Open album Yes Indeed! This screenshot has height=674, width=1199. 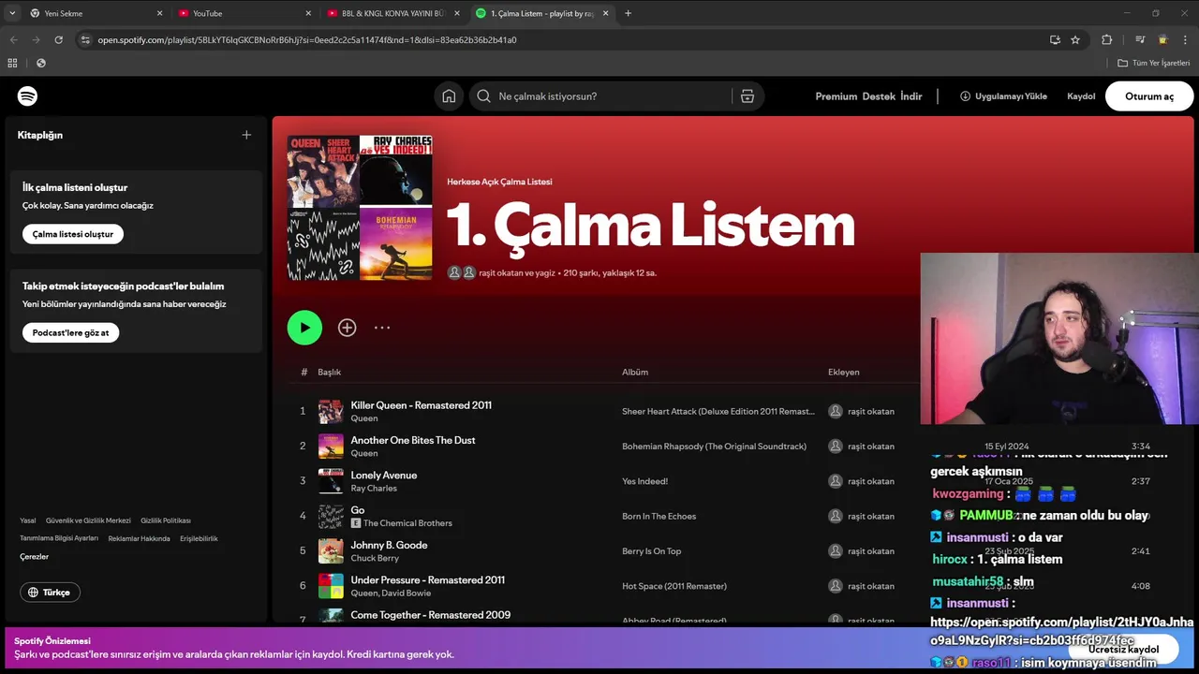[645, 481]
